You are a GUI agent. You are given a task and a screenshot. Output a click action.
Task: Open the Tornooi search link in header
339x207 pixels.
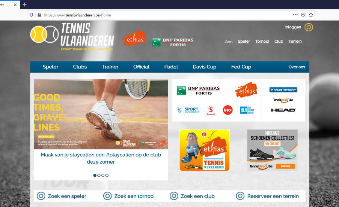[262, 41]
